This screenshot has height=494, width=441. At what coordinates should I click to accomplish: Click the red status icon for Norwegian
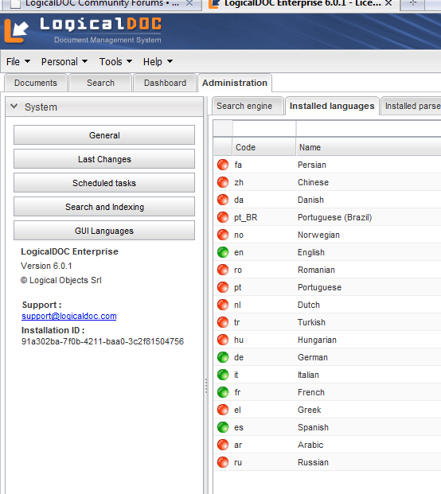click(x=223, y=235)
